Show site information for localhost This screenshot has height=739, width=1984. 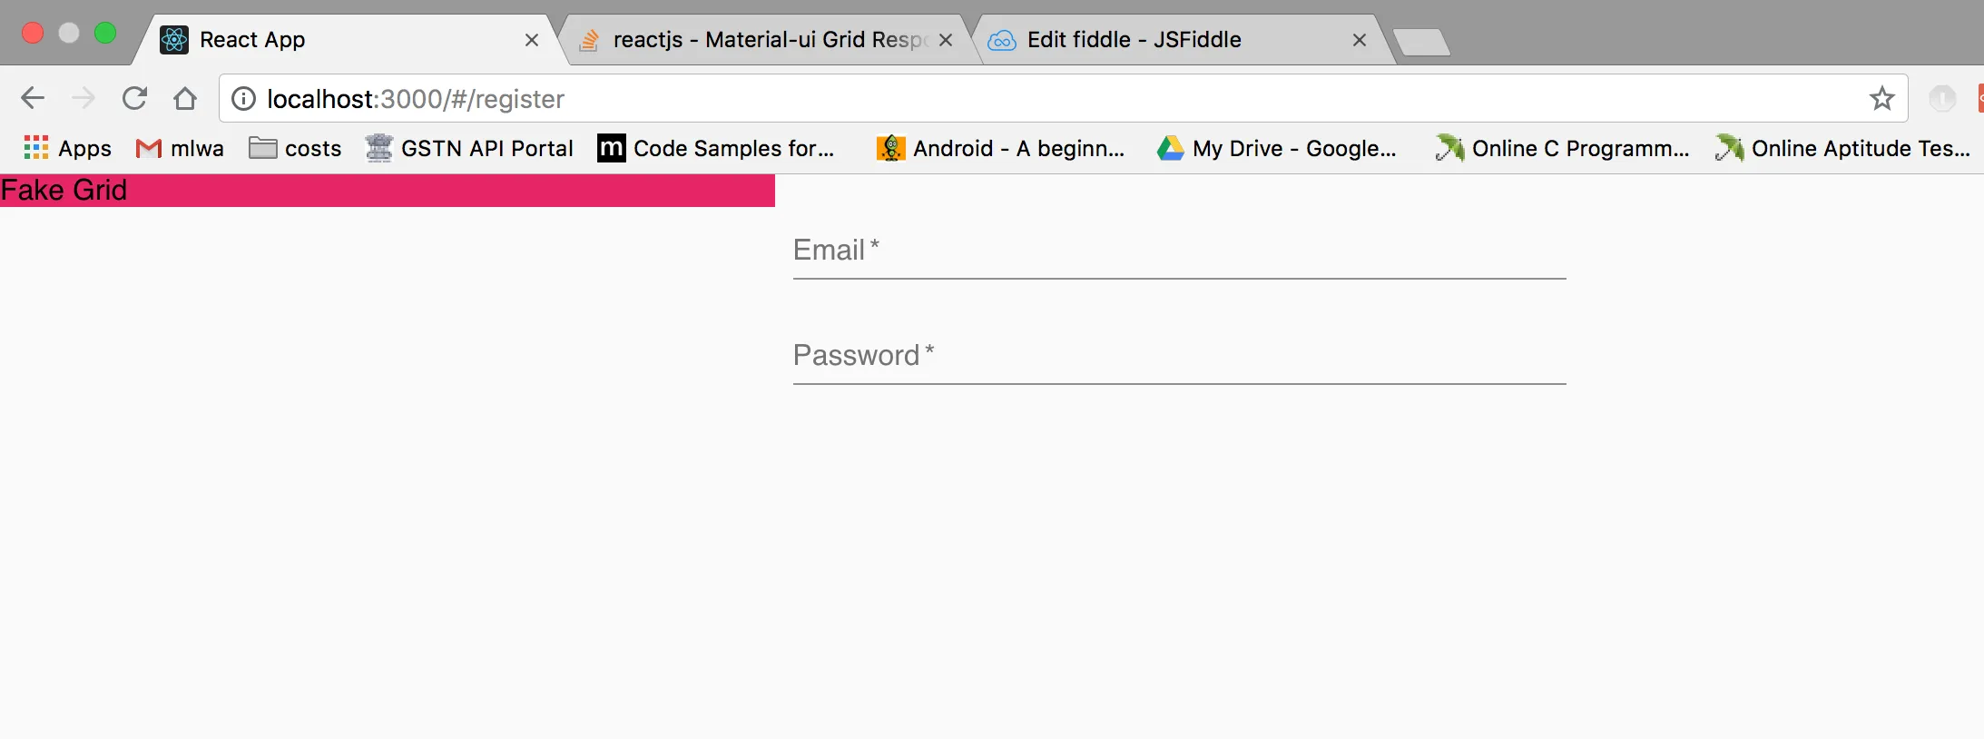[x=243, y=98]
